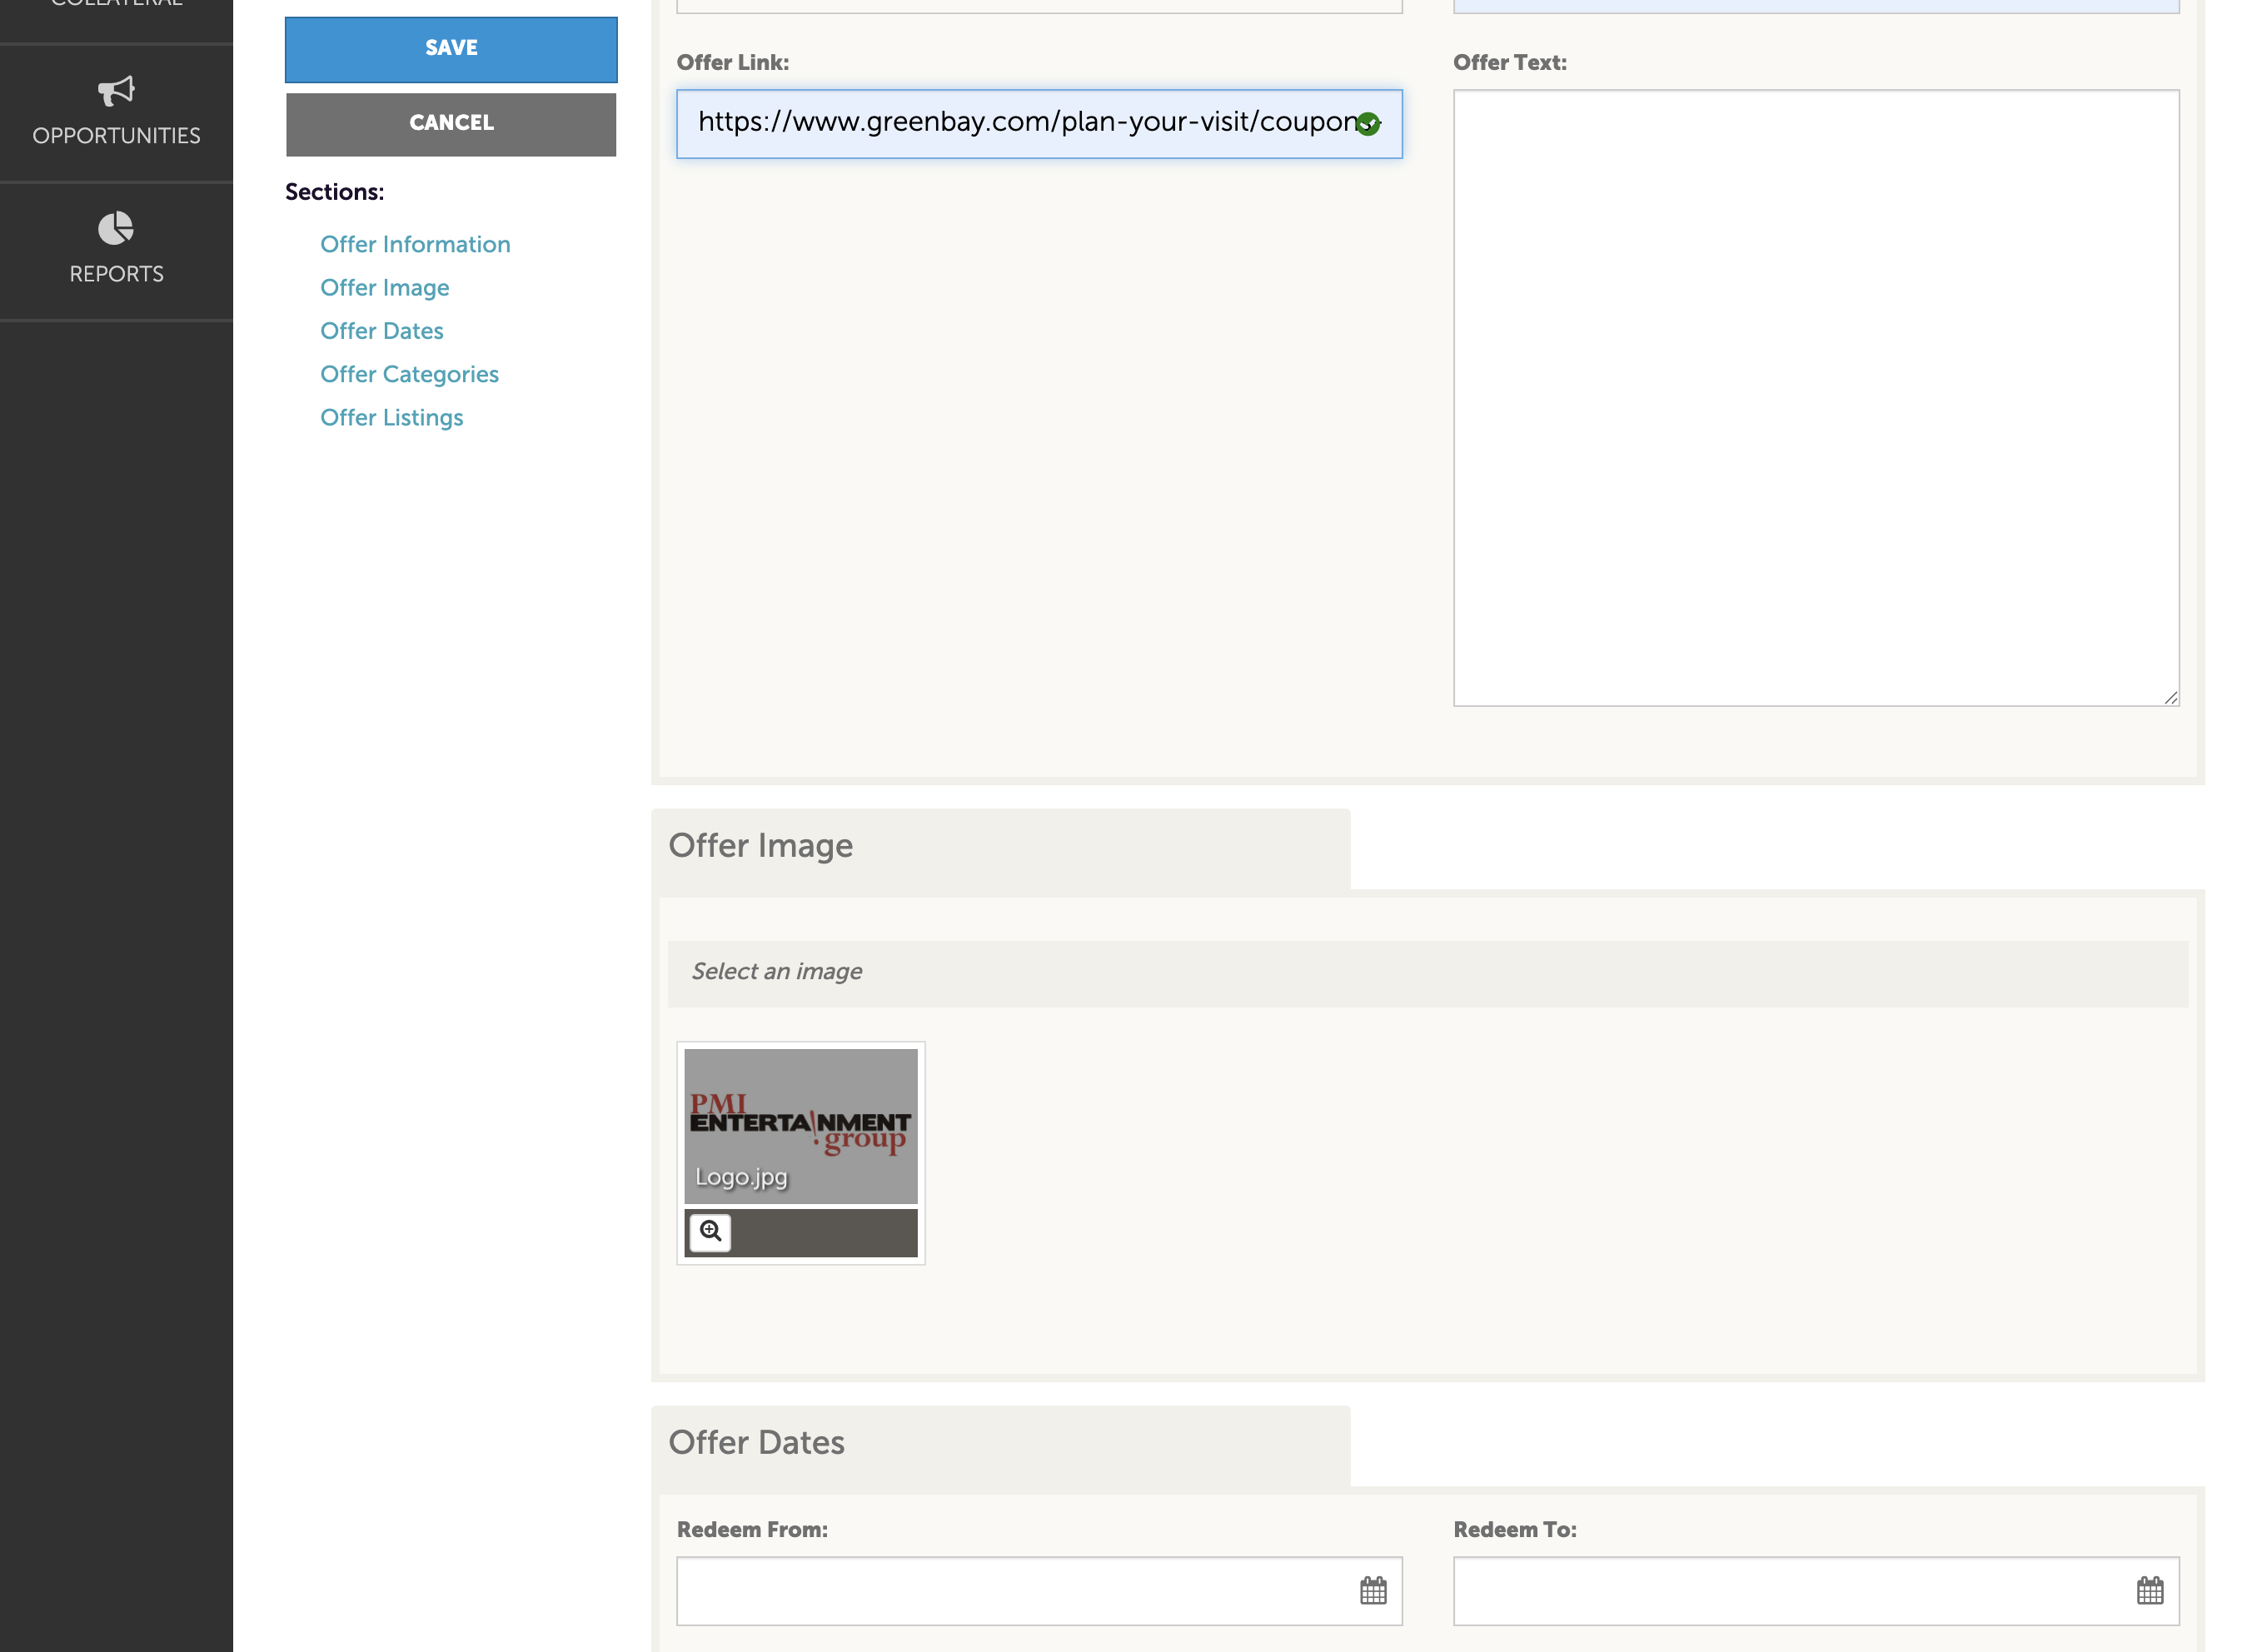2247x1652 pixels.
Task: Click the 'Select an image' bar
Action: tap(1428, 973)
